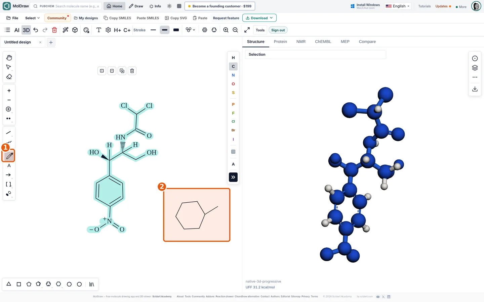
Task: Toggle the list panel icon
Action: 7,30
